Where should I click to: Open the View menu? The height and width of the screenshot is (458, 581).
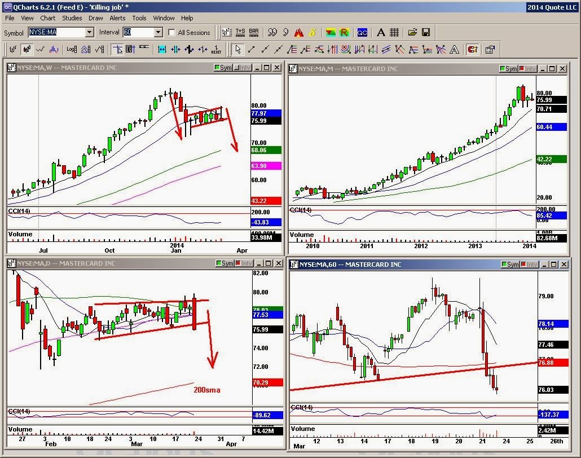[x=27, y=18]
